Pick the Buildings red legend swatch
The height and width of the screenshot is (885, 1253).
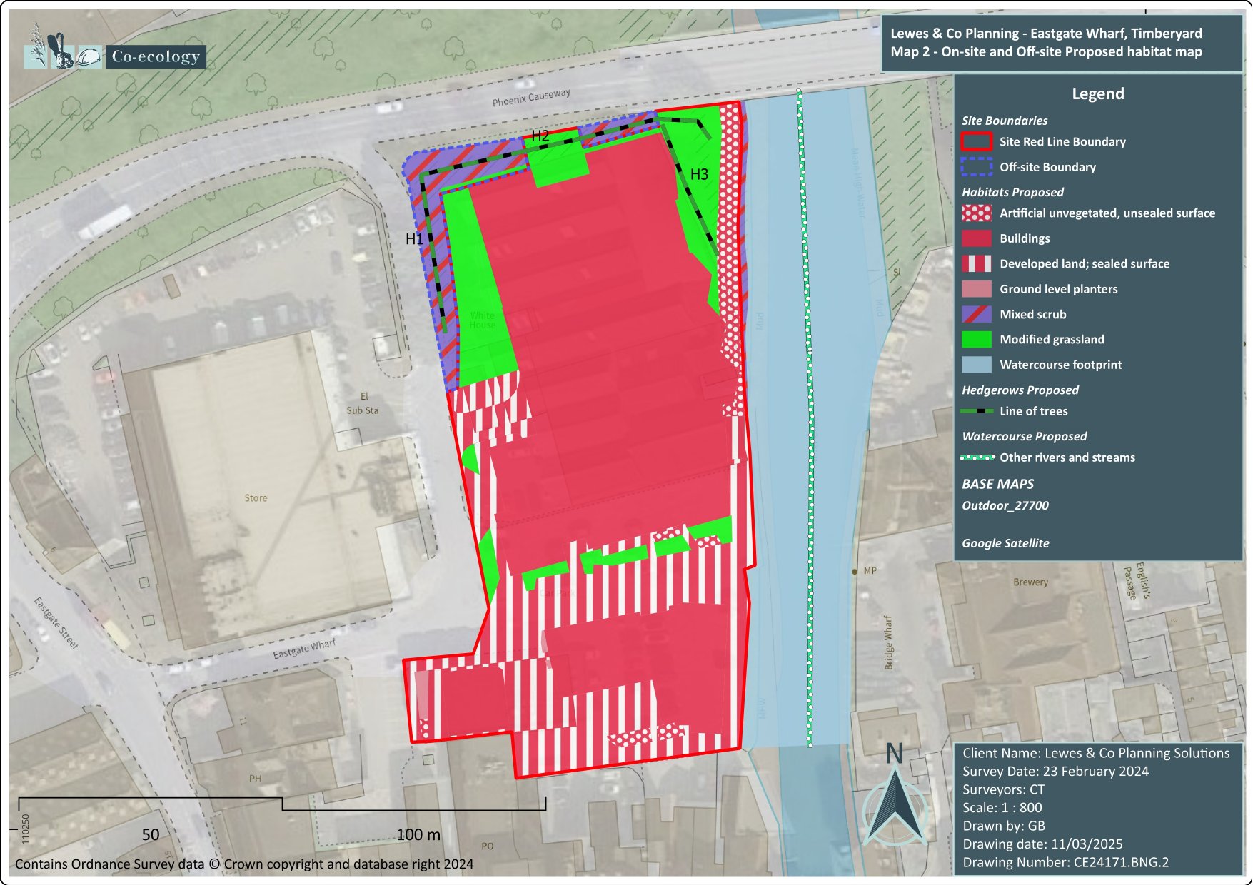976,238
